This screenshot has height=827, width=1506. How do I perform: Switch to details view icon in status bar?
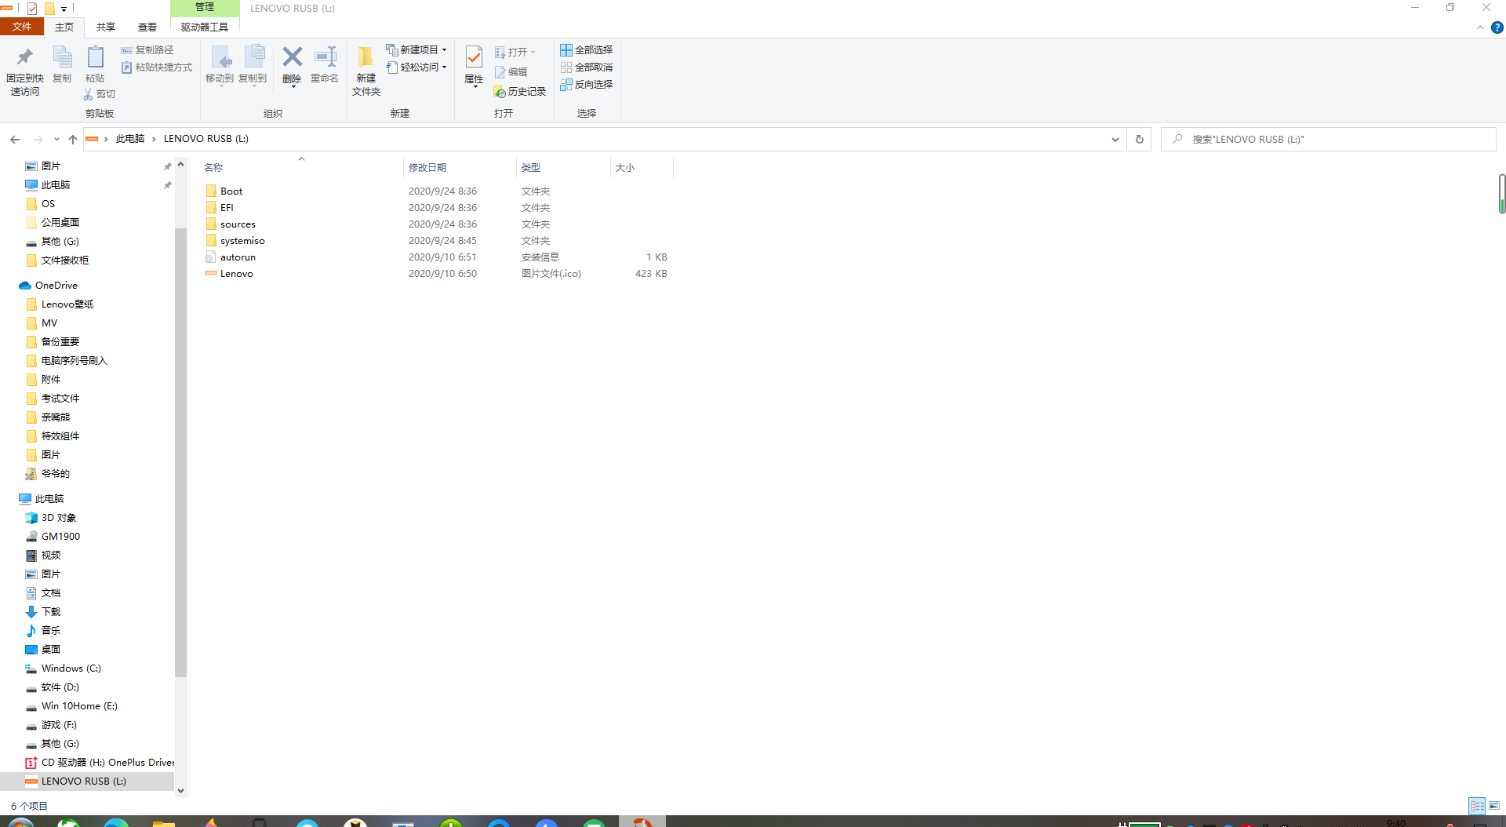click(x=1477, y=806)
